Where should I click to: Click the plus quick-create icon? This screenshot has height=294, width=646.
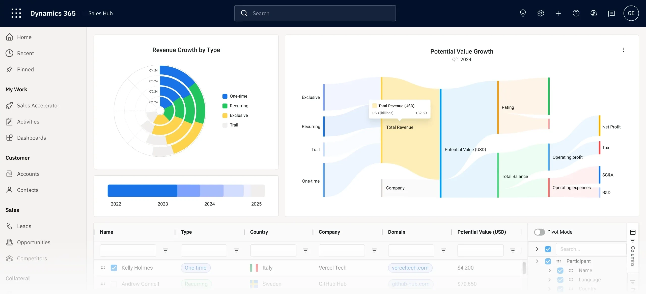click(558, 13)
